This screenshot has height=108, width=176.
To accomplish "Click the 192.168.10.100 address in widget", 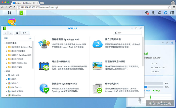I will [158, 68].
